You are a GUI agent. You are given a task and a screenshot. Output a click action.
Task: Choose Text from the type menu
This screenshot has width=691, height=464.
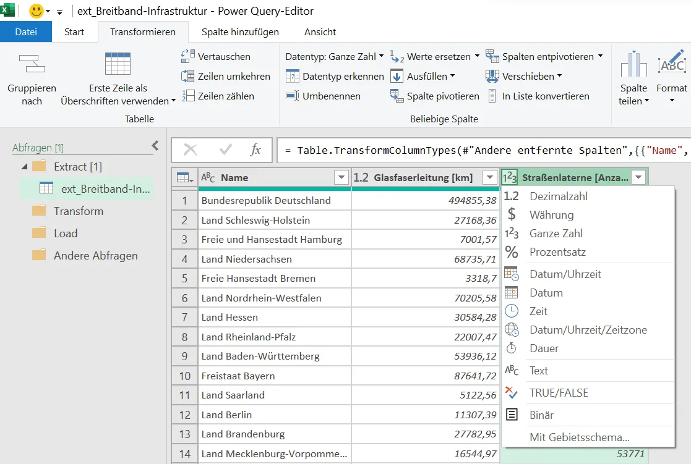click(x=588, y=371)
